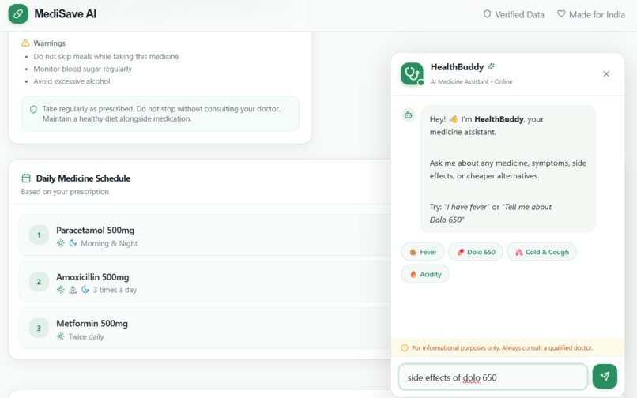The height and width of the screenshot is (398, 637).
Task: Close the HealthBuddy chat panel
Action: (x=606, y=74)
